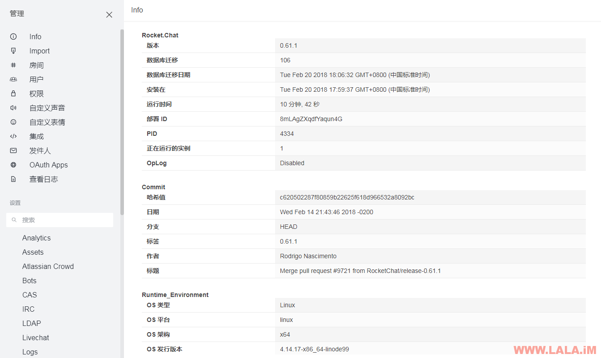Open the Info menu entry
This screenshot has width=601, height=358.
click(x=35, y=37)
